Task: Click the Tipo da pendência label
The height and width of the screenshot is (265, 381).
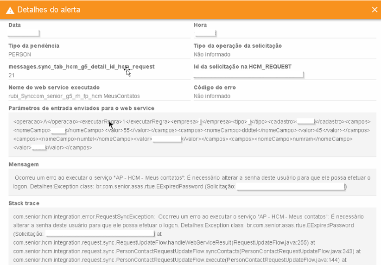Action: point(34,46)
